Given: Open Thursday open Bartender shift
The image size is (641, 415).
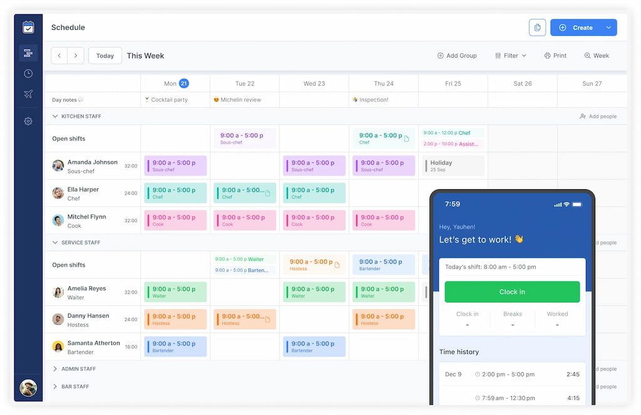Looking at the screenshot, I should pyautogui.click(x=384, y=265).
